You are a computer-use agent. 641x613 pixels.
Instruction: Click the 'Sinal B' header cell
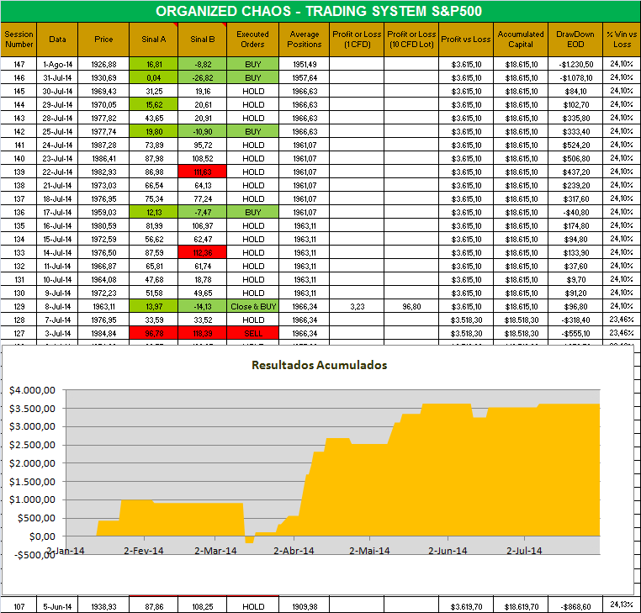[x=203, y=40]
